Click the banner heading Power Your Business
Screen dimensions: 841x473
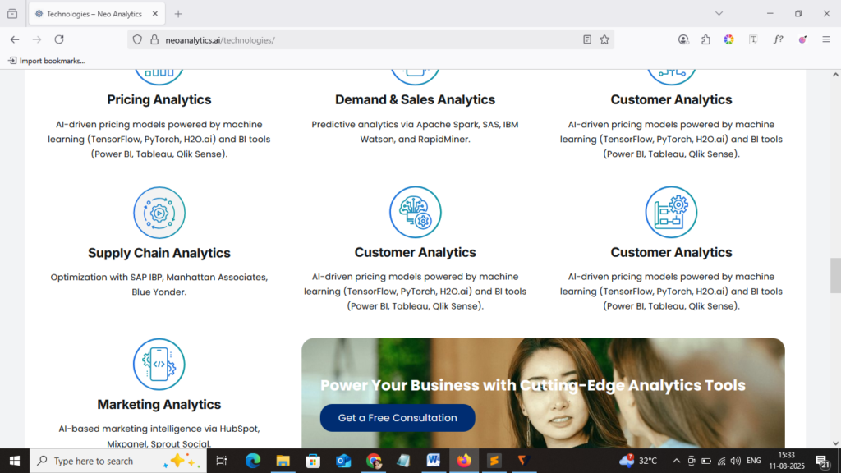(x=532, y=385)
